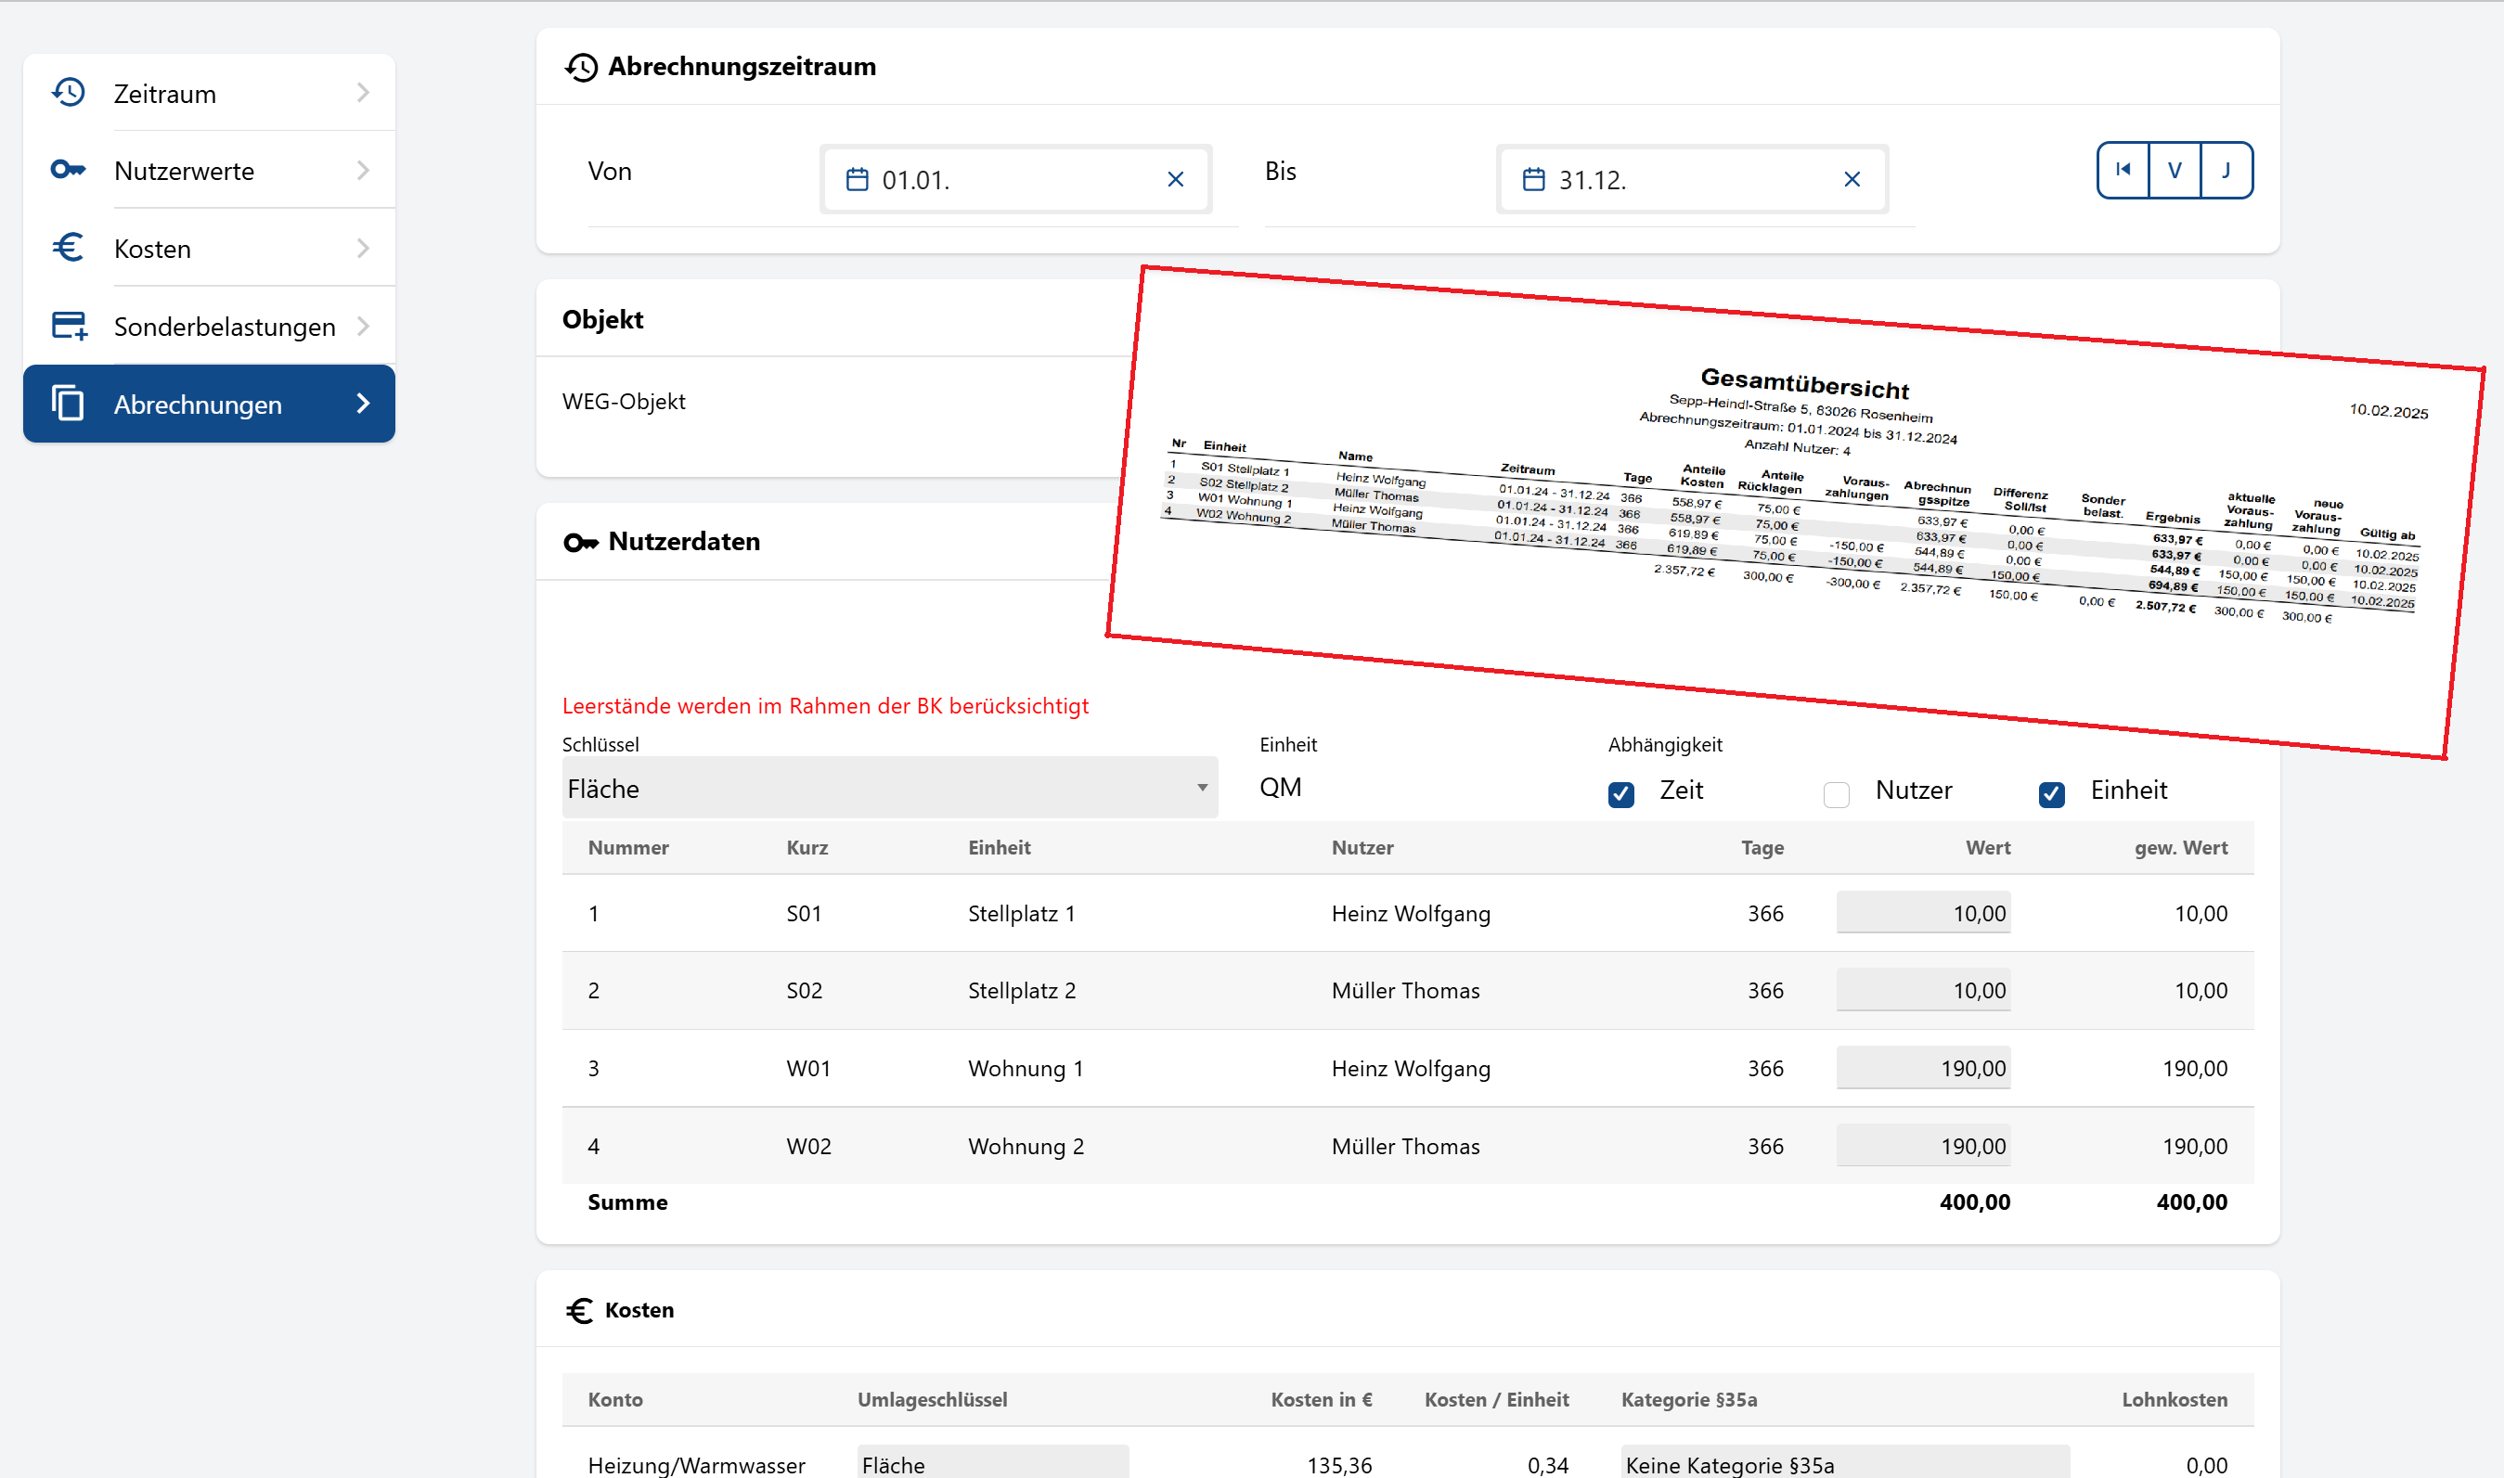Click Heinz Wolfgang in the Wohnung 1 row
The image size is (2504, 1478).
(x=1411, y=1069)
